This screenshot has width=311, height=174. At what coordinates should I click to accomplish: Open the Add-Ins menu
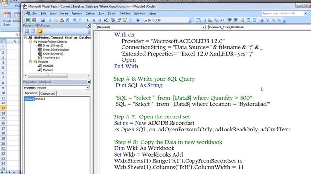pyautogui.click(x=124, y=14)
